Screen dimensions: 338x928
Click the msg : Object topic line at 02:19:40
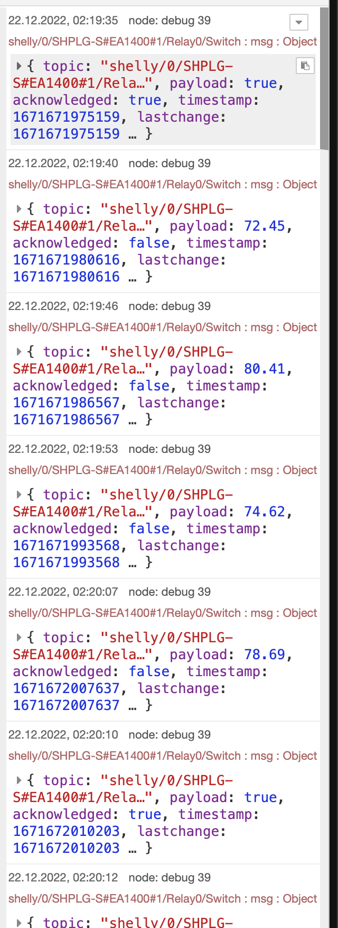click(163, 185)
